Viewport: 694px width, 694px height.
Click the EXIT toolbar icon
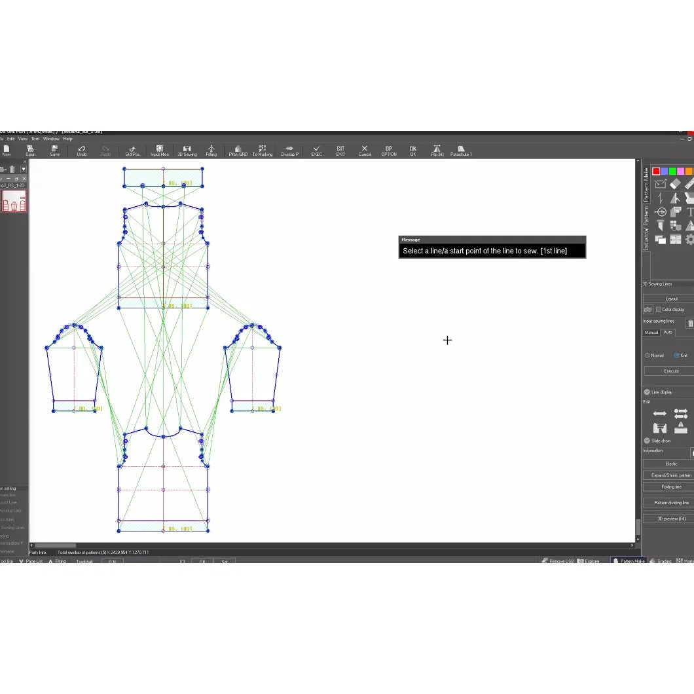[340, 151]
